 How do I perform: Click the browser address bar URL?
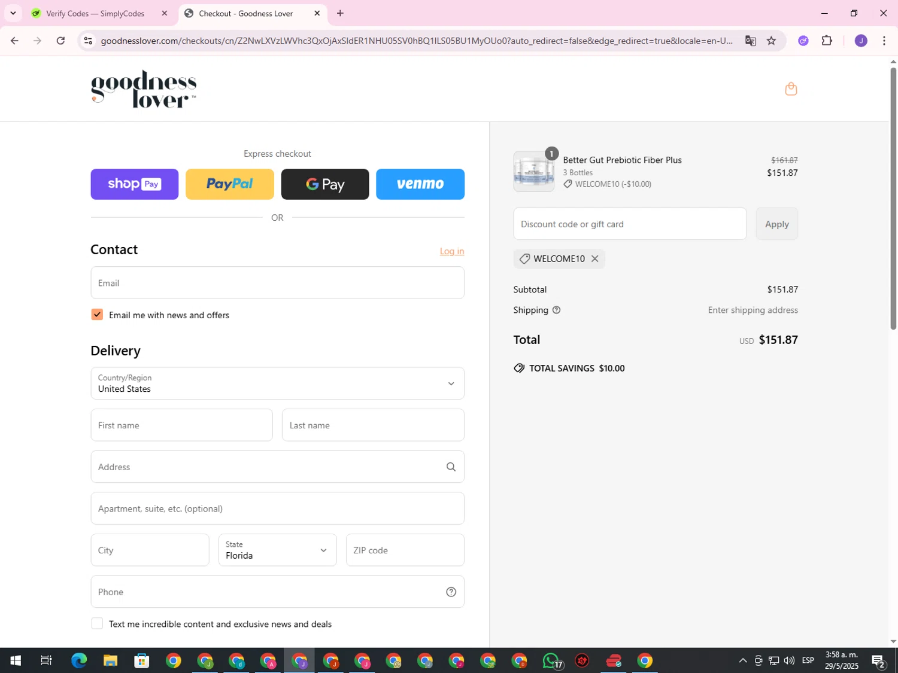click(417, 41)
